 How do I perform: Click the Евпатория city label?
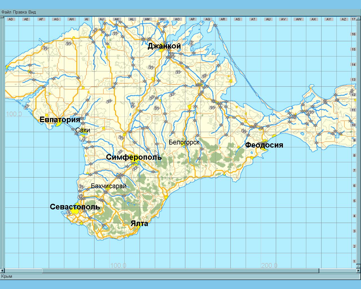click(60, 120)
